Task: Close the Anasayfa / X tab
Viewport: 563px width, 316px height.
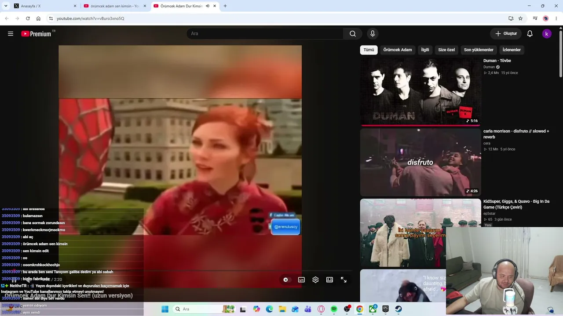Action: click(75, 6)
